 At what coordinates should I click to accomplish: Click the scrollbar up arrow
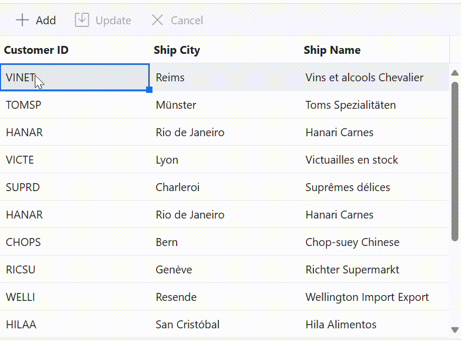pyautogui.click(x=455, y=73)
